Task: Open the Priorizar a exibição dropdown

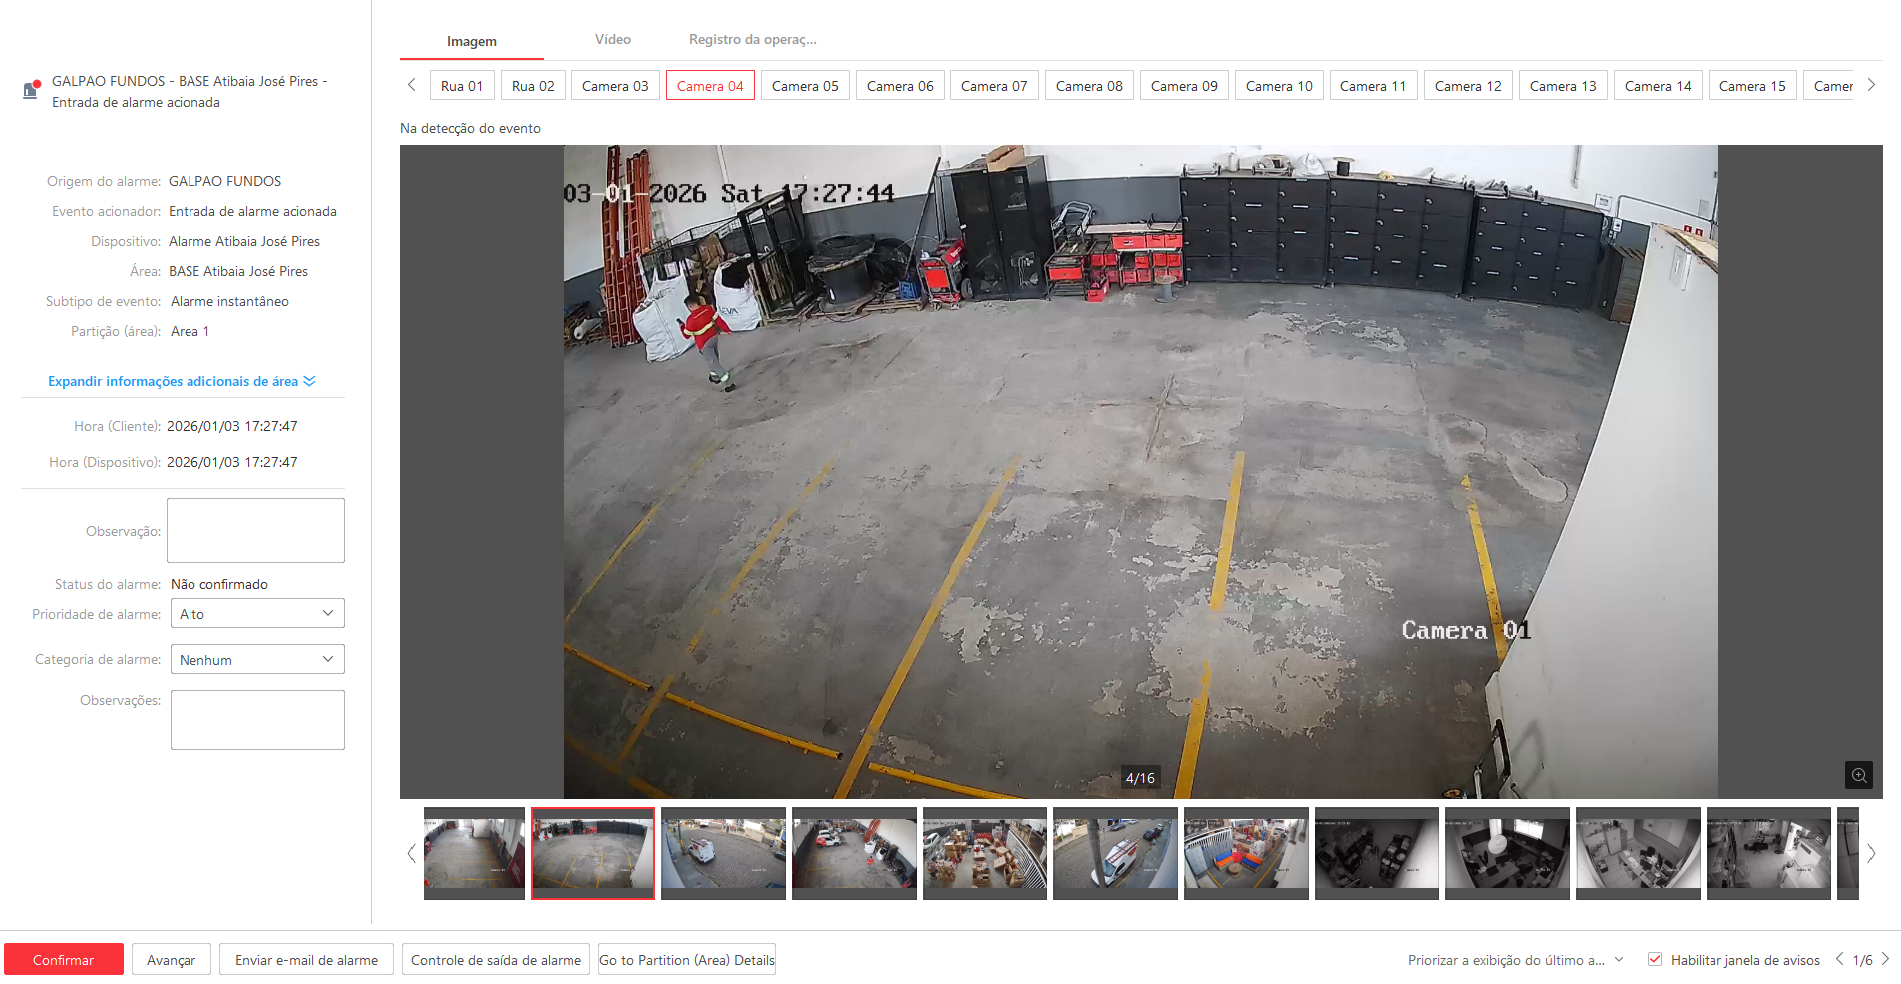Action: pyautogui.click(x=1515, y=960)
